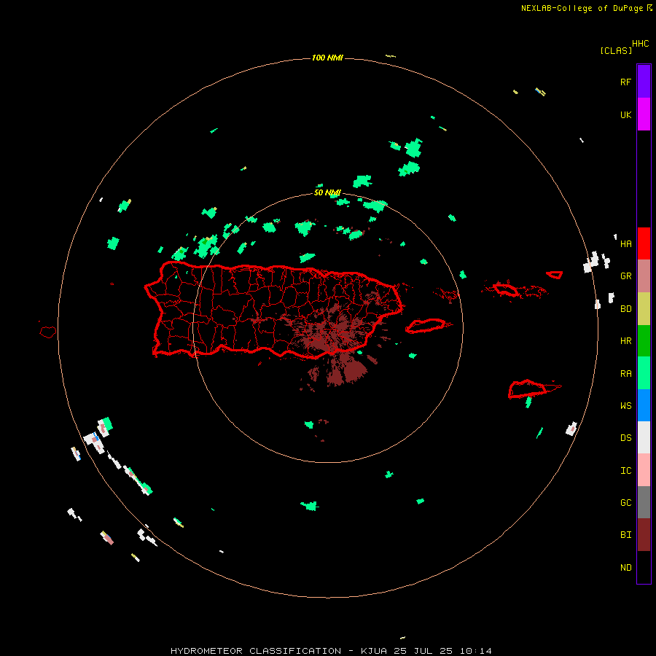656x656 pixels.
Task: Click the IC legend label
Action: 625,470
